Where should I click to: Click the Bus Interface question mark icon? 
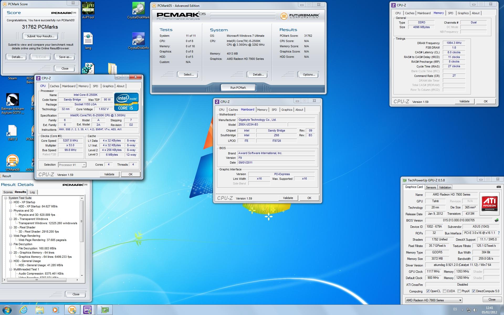499,233
